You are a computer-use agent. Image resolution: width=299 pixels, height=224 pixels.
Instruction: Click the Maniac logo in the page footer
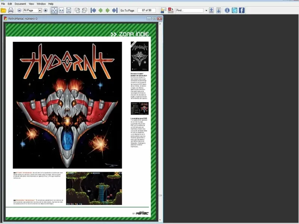(142, 213)
